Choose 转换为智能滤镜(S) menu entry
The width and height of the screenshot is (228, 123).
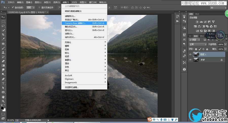click(x=84, y=11)
